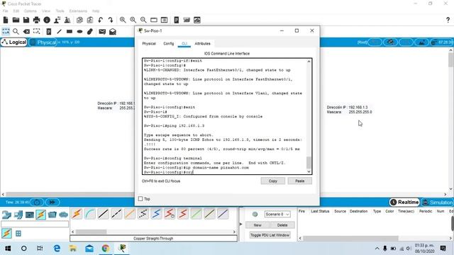Open the CLI tab in Sw-Piso-1
Viewport: 454px width, 255px height.
[x=184, y=44]
